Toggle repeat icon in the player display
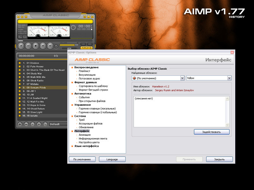Image resolution: width=254 pixels, height=190 pixels. click(25, 37)
